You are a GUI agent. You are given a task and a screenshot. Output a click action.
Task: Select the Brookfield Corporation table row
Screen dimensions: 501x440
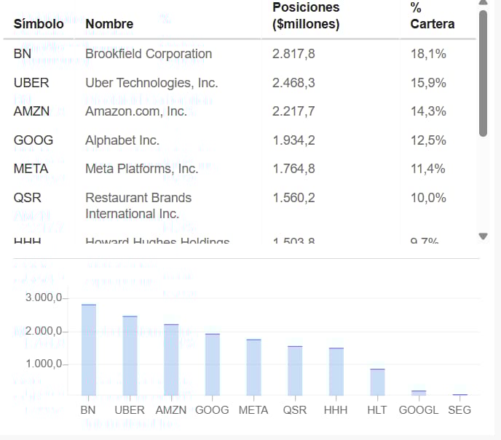pos(240,54)
